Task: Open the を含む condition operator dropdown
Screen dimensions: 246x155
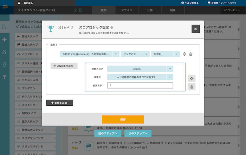Action: point(165,54)
